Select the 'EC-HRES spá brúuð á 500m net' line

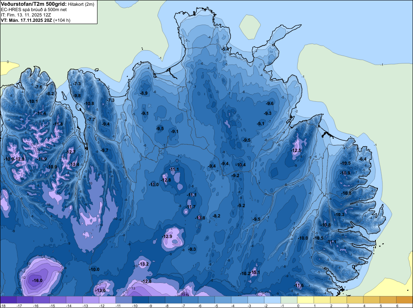[x=34, y=10]
